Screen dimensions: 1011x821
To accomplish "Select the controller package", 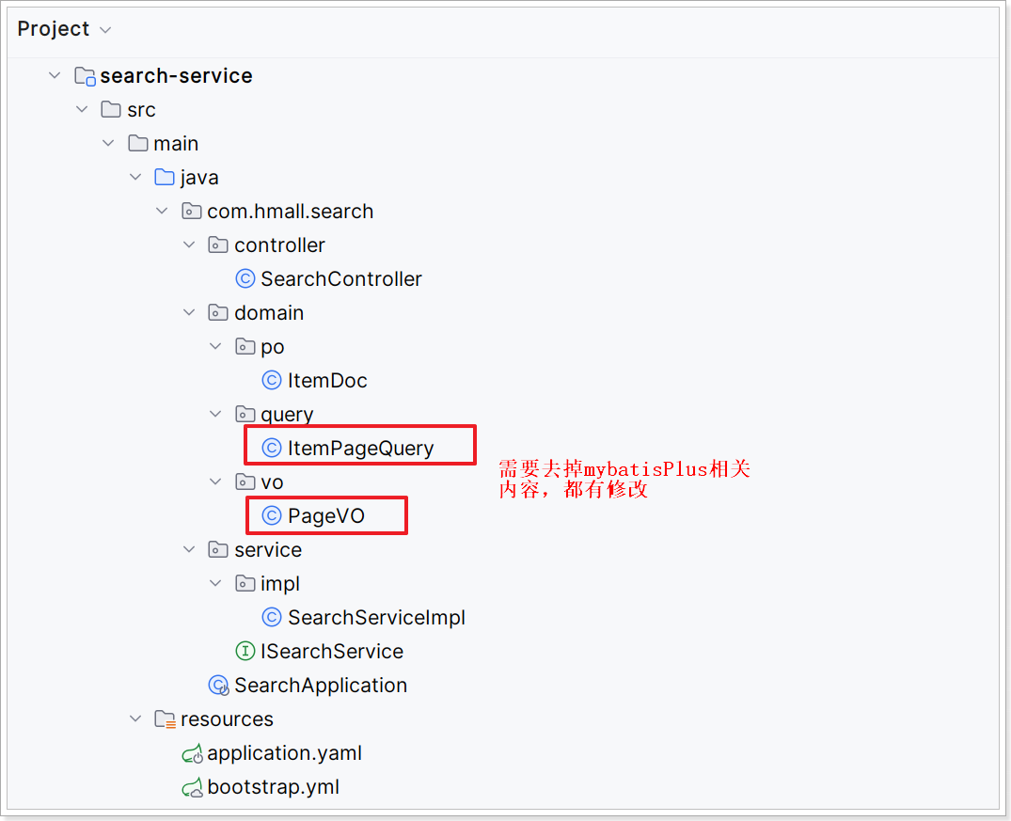I will pyautogui.click(x=278, y=245).
